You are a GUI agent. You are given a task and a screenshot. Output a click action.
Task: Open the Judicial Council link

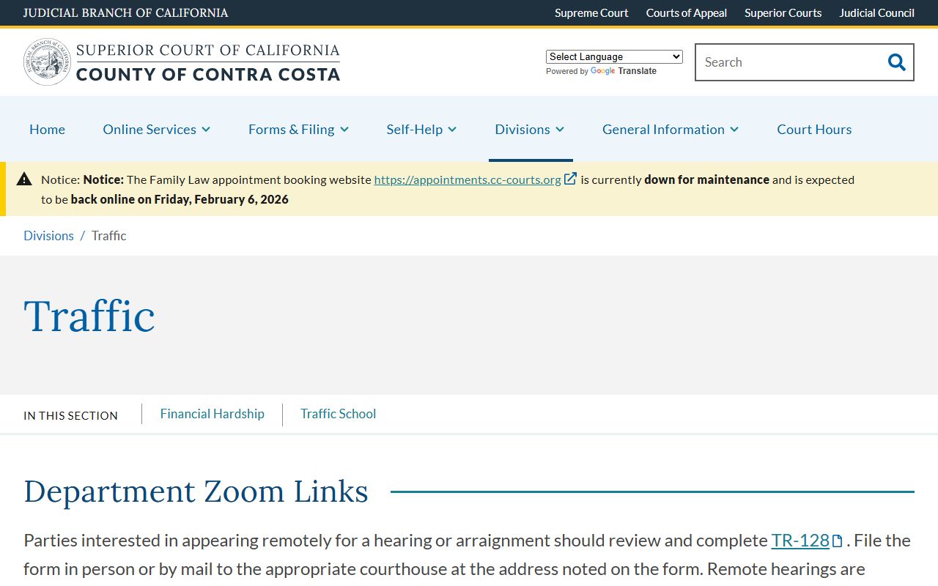coord(876,13)
